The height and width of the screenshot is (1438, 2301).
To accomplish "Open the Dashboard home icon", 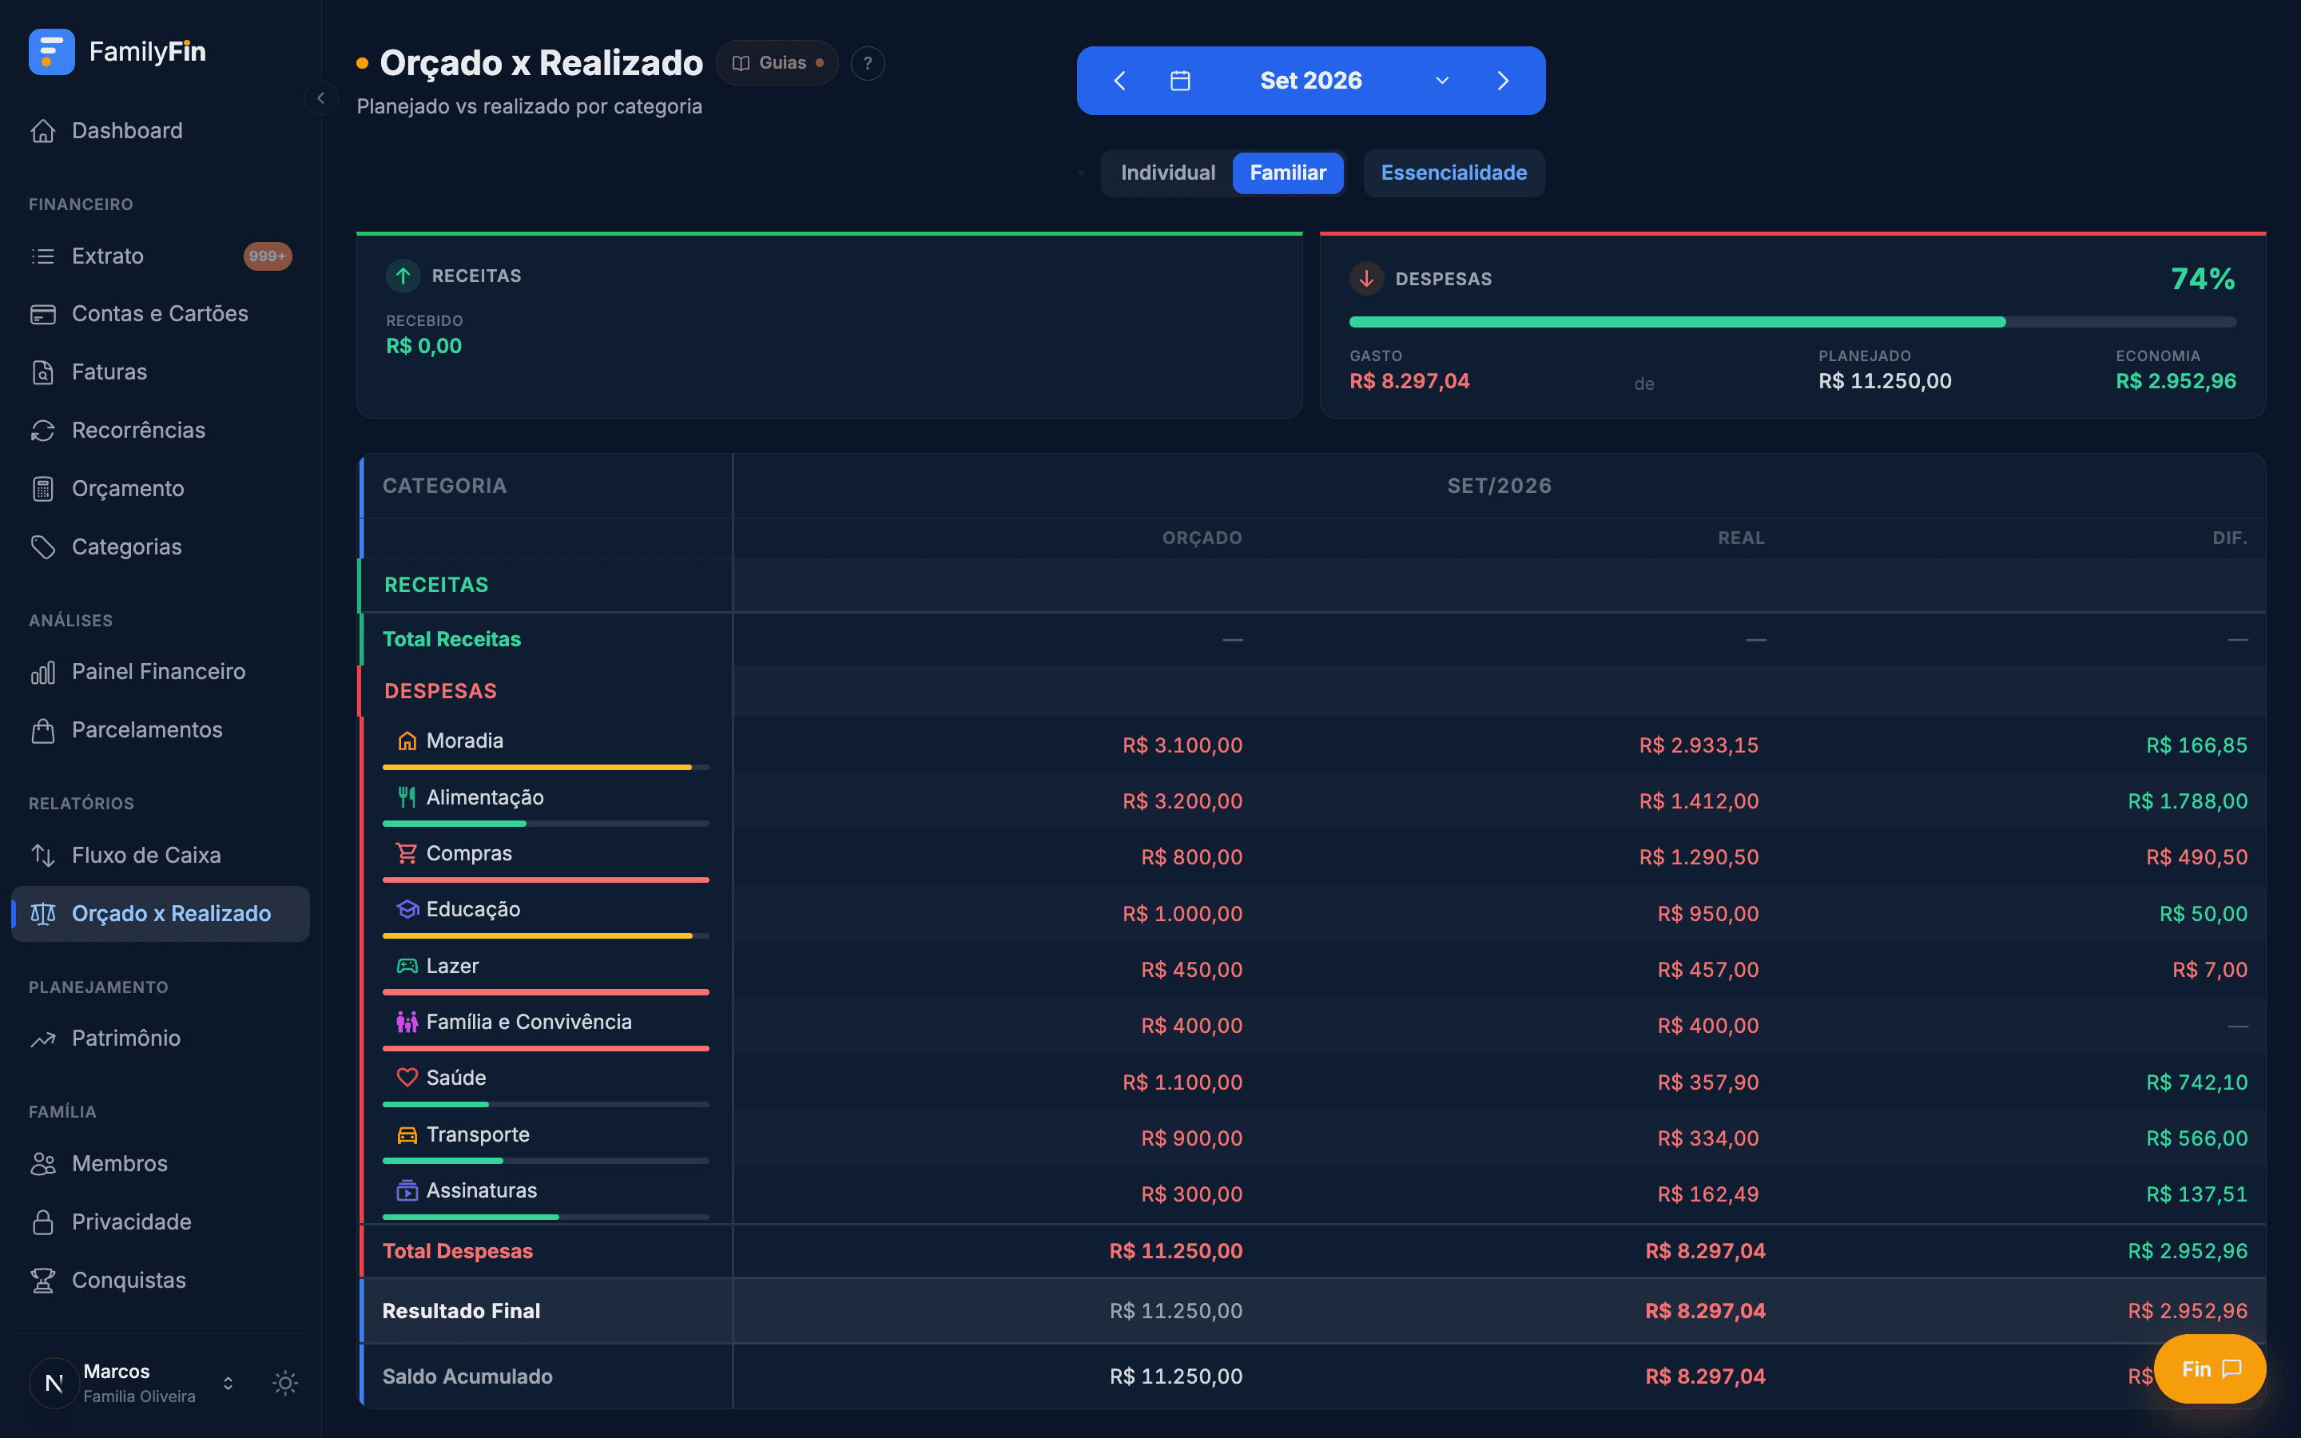I will [x=43, y=130].
